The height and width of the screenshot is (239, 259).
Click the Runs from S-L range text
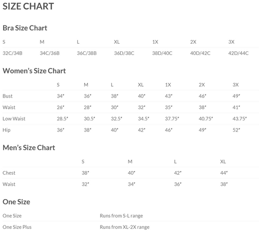(121, 216)
